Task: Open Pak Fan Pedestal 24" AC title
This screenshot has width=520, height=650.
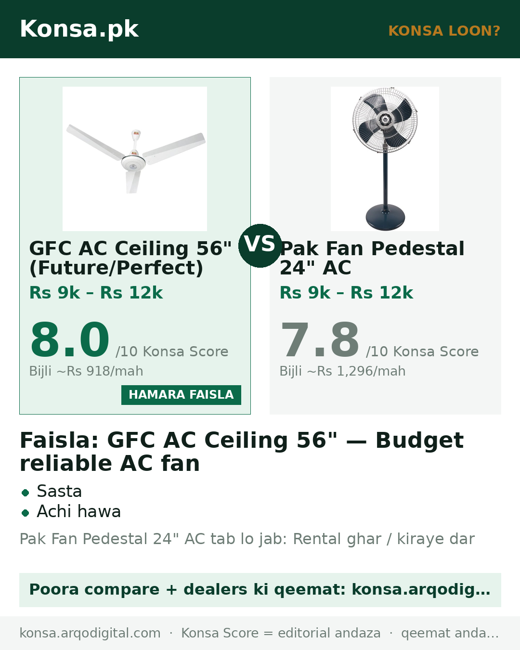Action: (372, 258)
